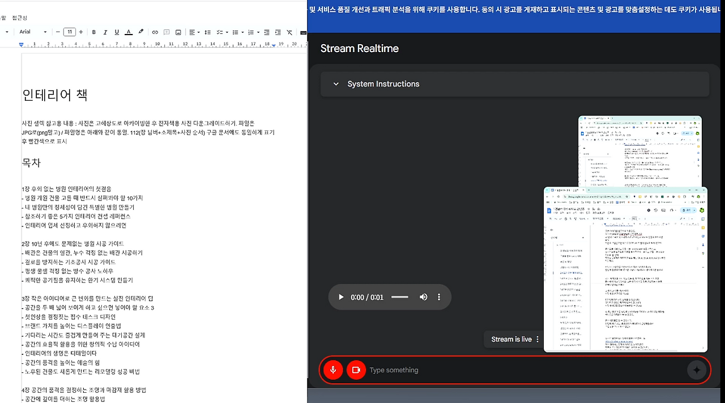Add a comment using the comment icon
725x403 pixels.
pyautogui.click(x=167, y=32)
